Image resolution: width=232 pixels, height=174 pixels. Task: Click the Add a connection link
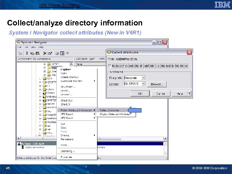coord(35,147)
